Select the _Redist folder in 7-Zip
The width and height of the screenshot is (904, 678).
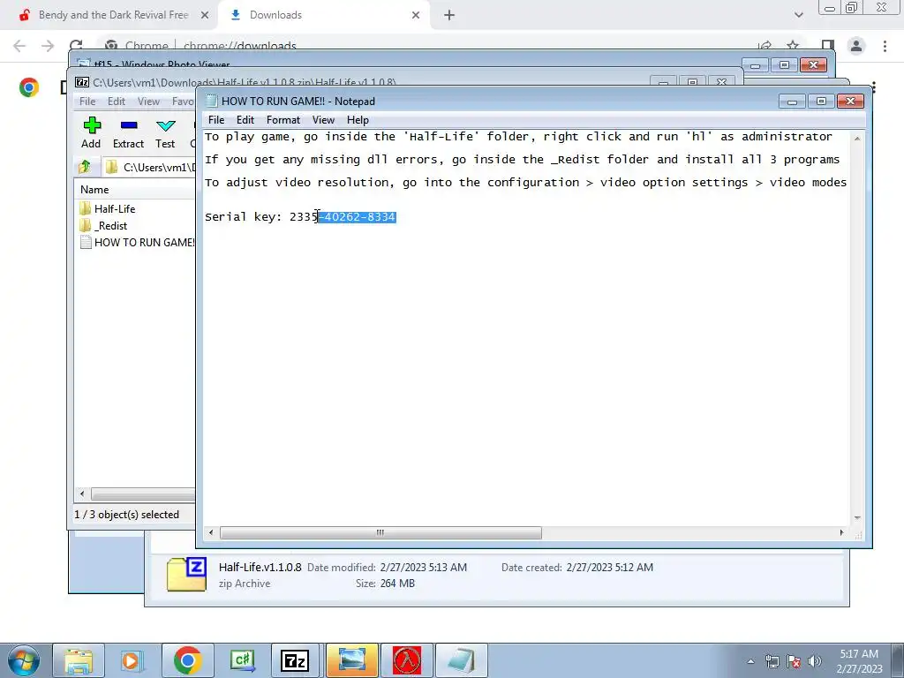tap(110, 225)
